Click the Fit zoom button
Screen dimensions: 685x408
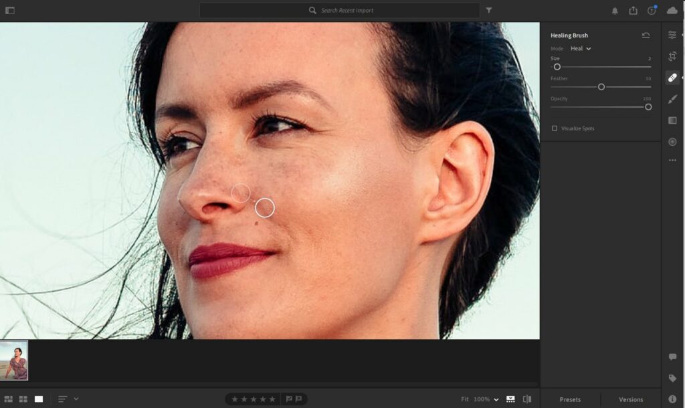tap(465, 399)
